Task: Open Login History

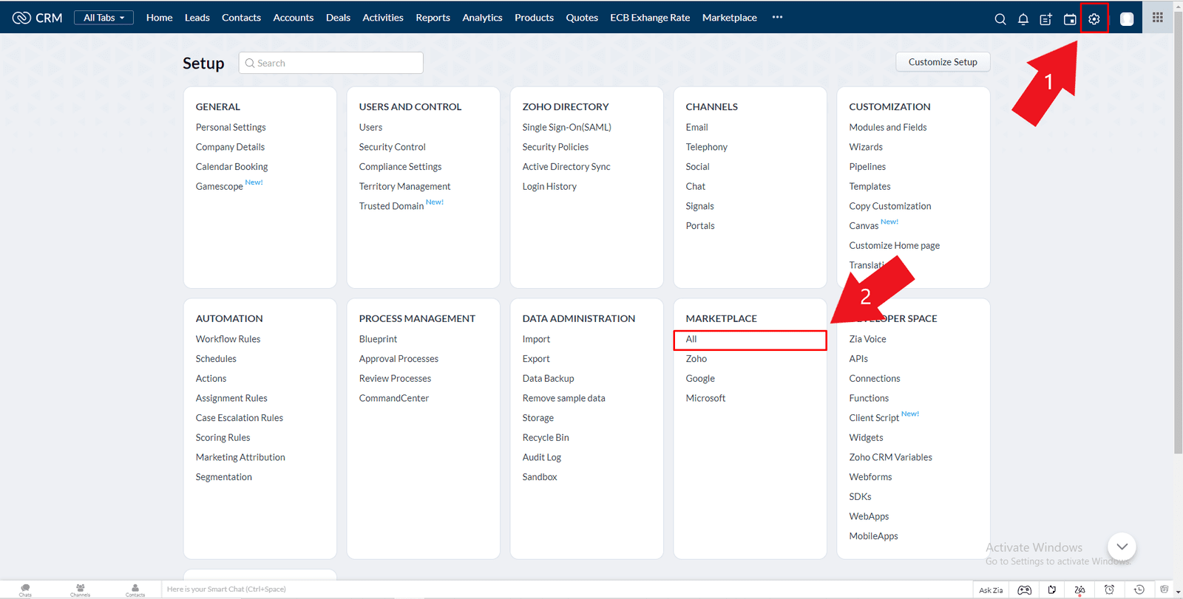Action: [549, 186]
